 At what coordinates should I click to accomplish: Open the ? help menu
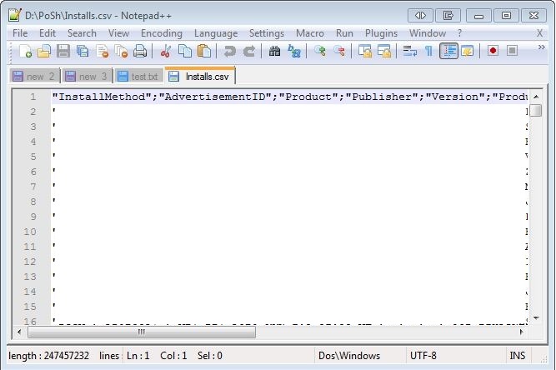[459, 33]
